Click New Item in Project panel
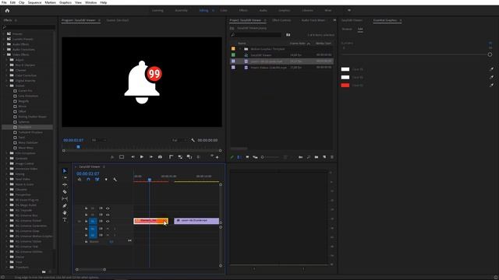 click(x=324, y=157)
